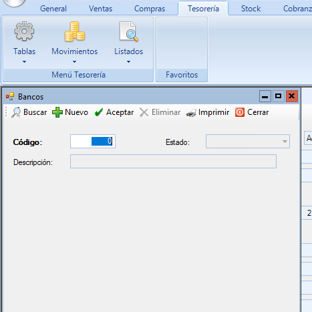Expand the Movimientos dropdown arrow
This screenshot has height=312, width=312.
point(75,62)
